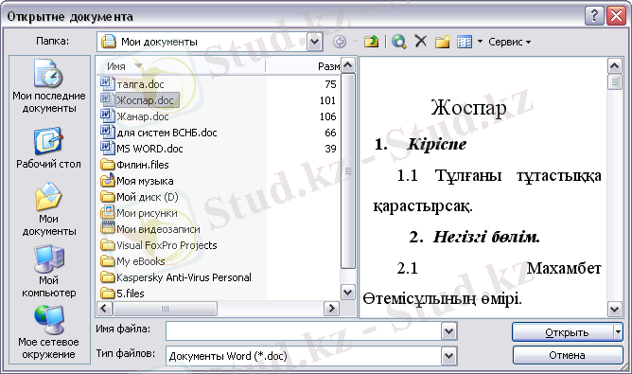The image size is (632, 374).
Task: Click the Views icon in the toolbar
Action: click(465, 42)
